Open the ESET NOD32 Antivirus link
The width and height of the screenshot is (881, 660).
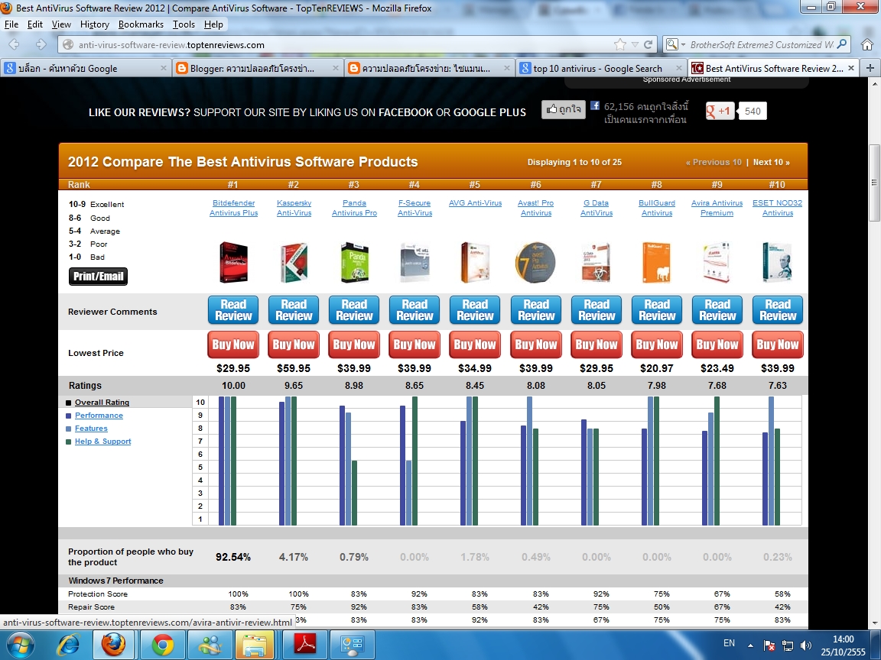pos(778,208)
